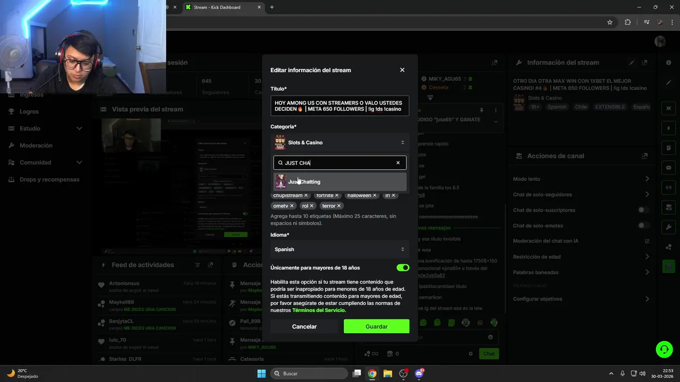Click the Guardar button
The height and width of the screenshot is (382, 680).
(x=377, y=326)
